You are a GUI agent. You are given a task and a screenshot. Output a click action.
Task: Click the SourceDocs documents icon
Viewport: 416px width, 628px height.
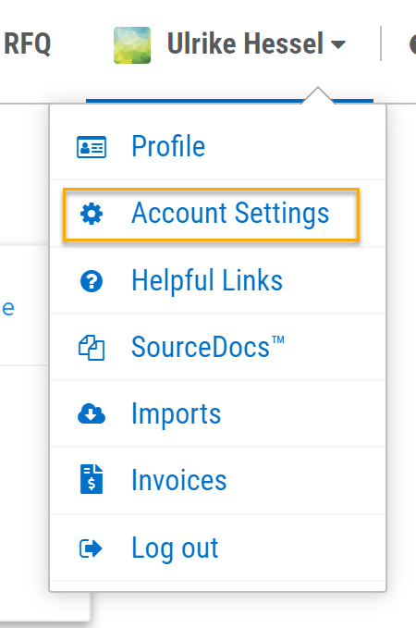point(92,348)
